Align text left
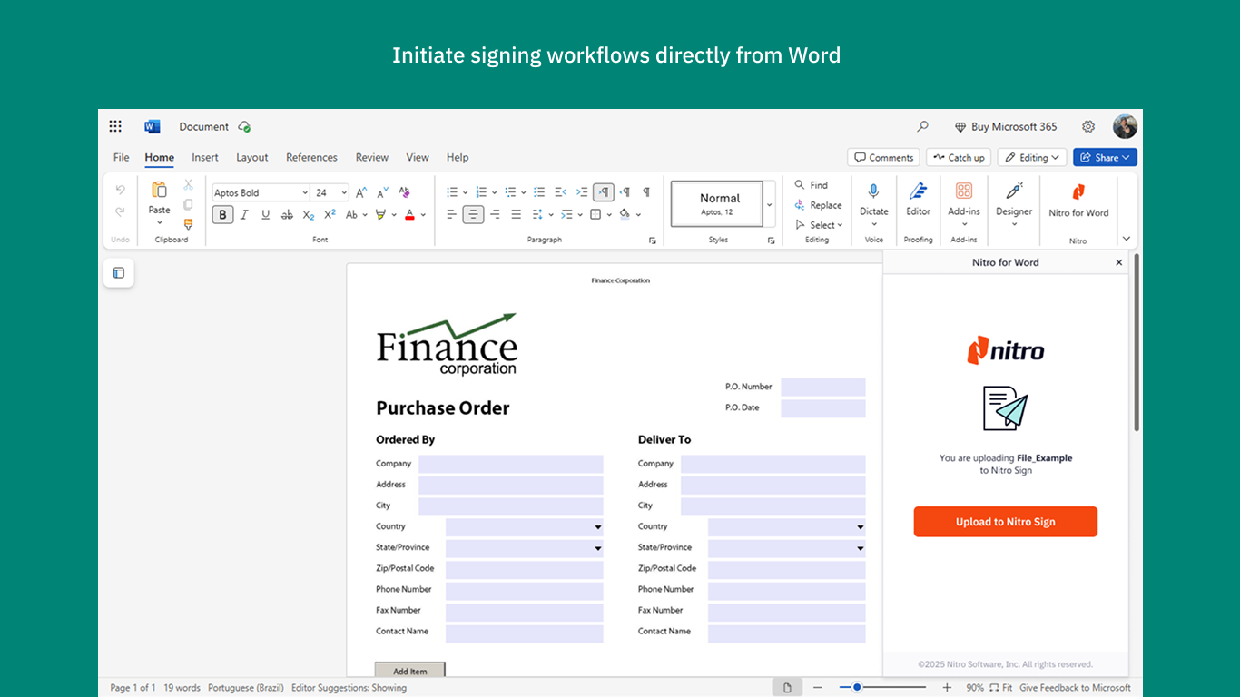The width and height of the screenshot is (1240, 697). pos(451,215)
